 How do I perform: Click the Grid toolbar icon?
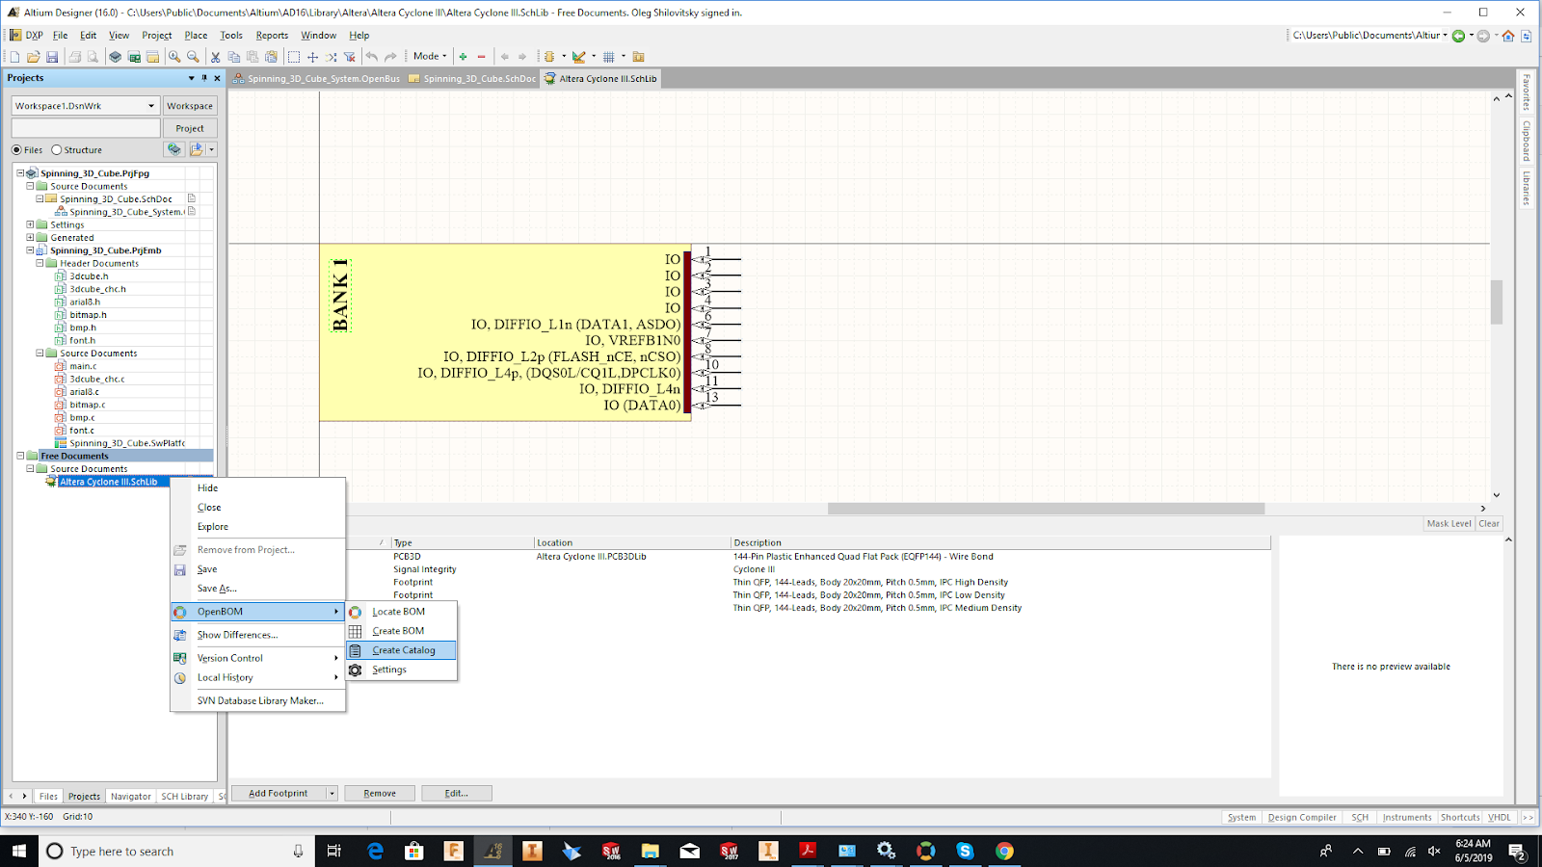click(x=609, y=57)
